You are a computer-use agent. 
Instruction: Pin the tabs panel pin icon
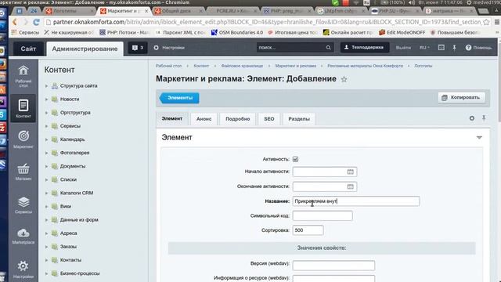484,118
